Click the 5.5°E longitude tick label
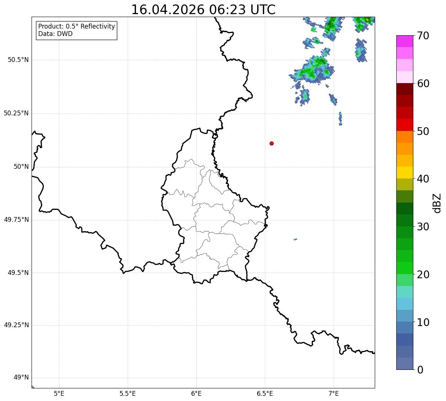The width and height of the screenshot is (446, 401). 128,393
